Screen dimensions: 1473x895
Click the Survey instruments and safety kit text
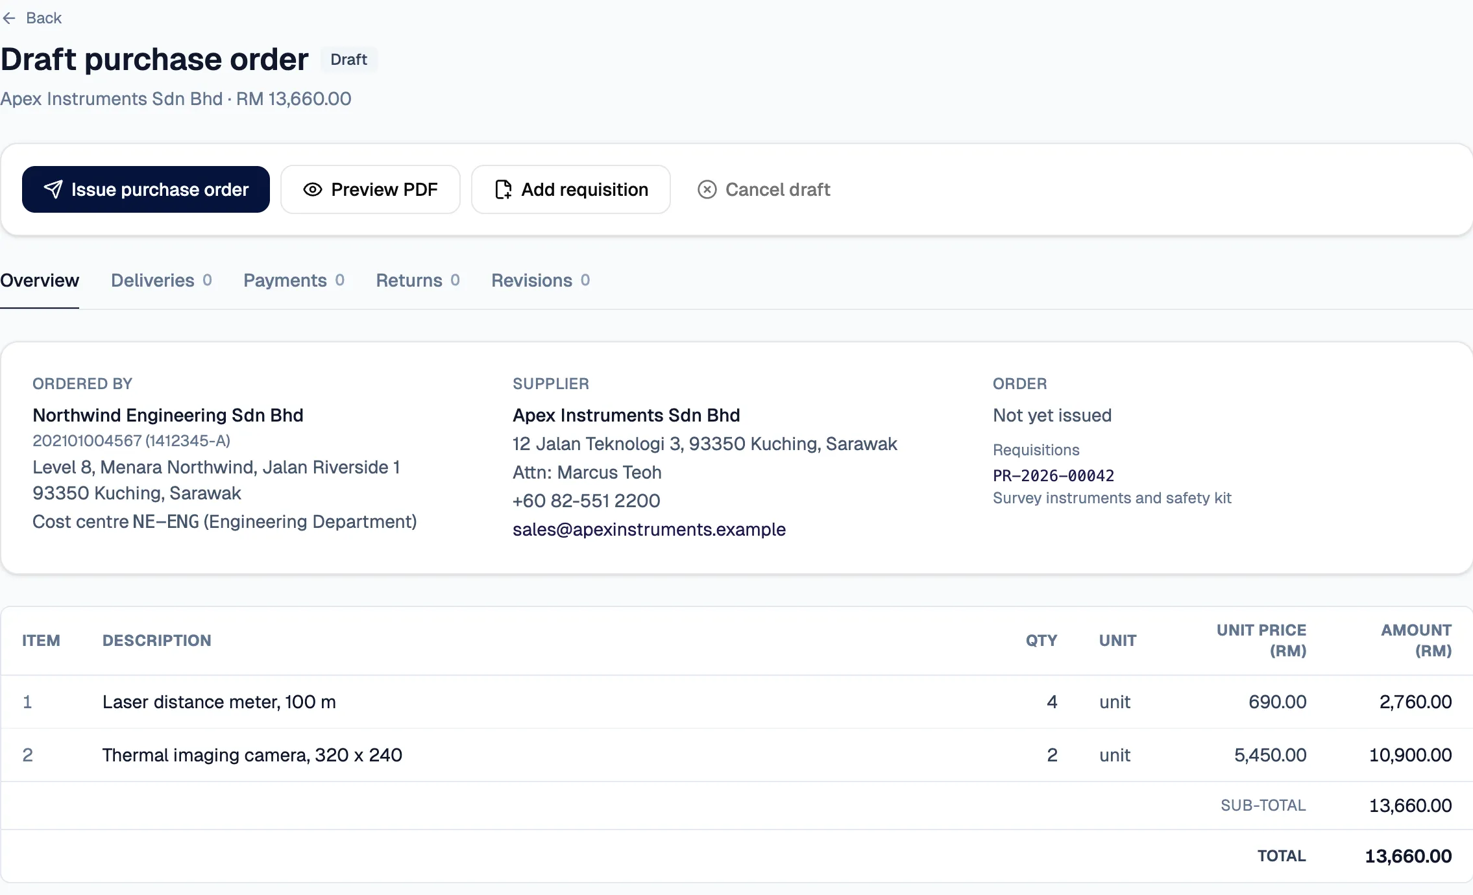pyautogui.click(x=1112, y=498)
